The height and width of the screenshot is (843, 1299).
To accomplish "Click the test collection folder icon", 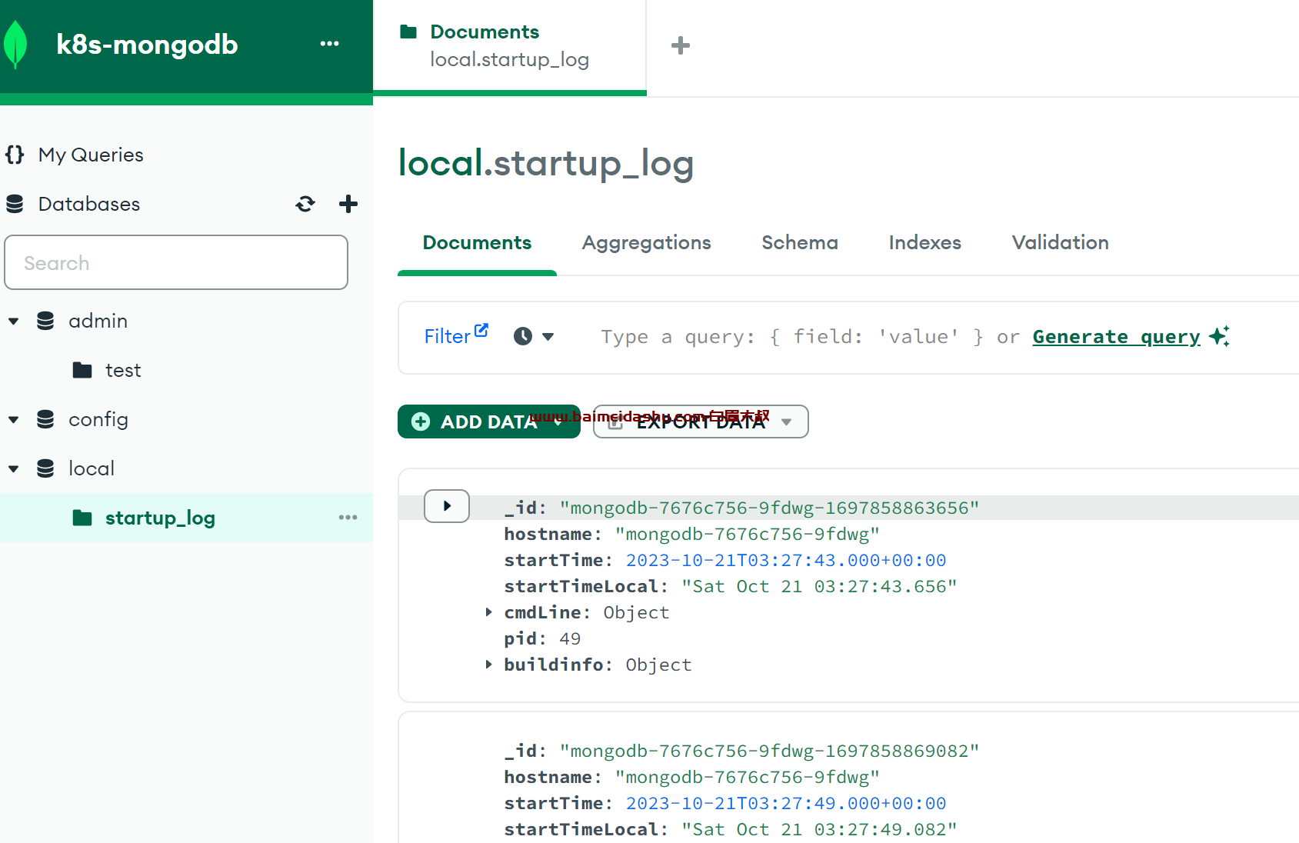I will 82,370.
